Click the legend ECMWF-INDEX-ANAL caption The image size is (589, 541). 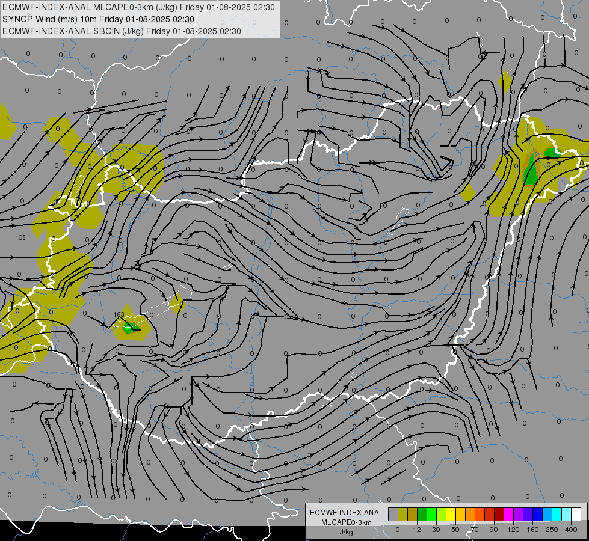pos(347,513)
